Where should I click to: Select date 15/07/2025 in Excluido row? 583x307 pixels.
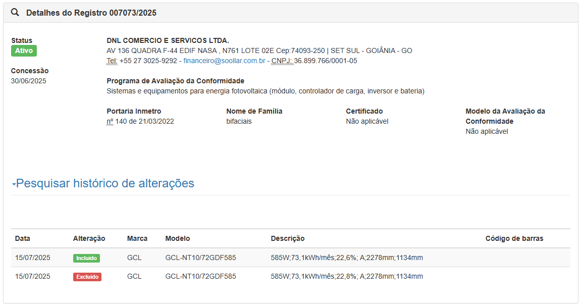(x=33, y=276)
